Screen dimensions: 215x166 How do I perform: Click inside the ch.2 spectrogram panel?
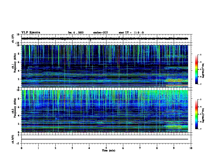105,111
